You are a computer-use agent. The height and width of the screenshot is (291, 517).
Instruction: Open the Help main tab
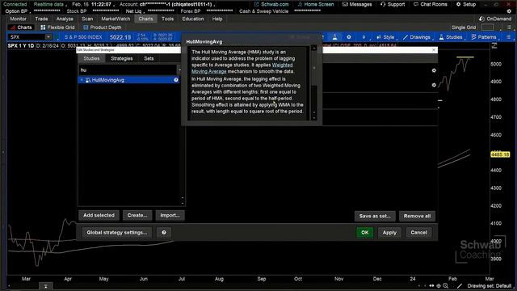coord(217,19)
